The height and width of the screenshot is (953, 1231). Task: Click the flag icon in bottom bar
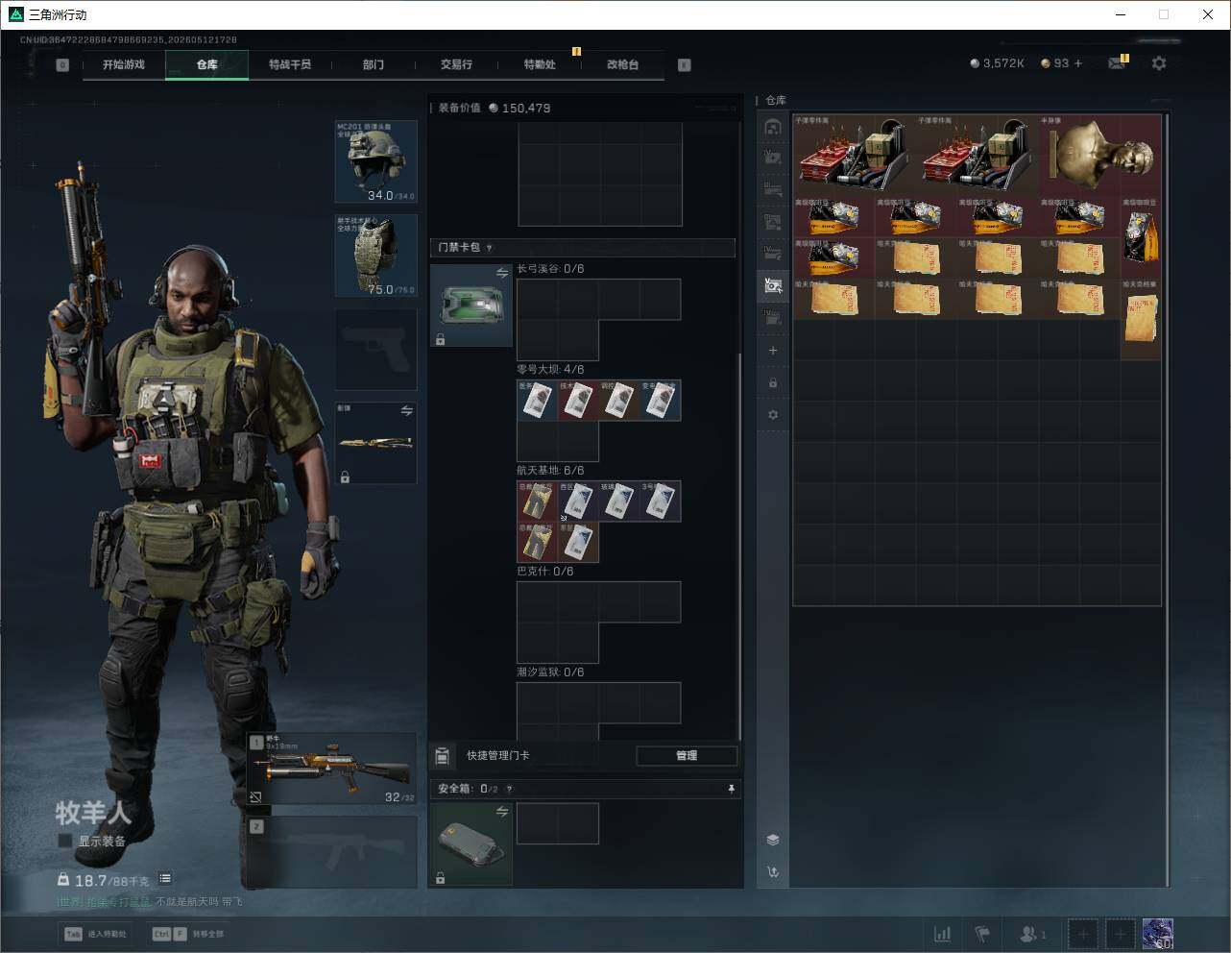pyautogui.click(x=982, y=934)
